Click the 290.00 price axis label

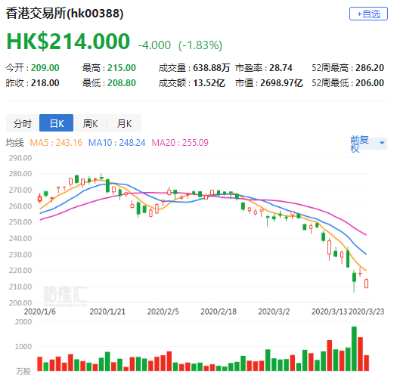pos(20,158)
